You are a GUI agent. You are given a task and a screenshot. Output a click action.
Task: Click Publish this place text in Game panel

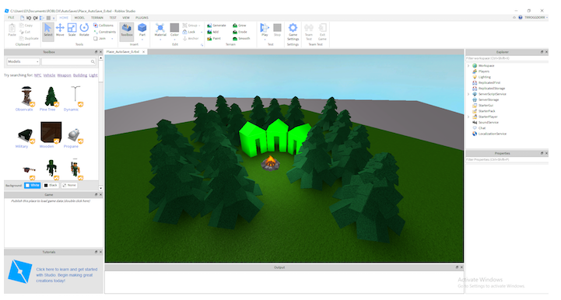(51, 201)
